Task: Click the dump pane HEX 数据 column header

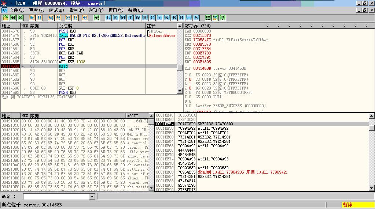Action: pos(73,116)
